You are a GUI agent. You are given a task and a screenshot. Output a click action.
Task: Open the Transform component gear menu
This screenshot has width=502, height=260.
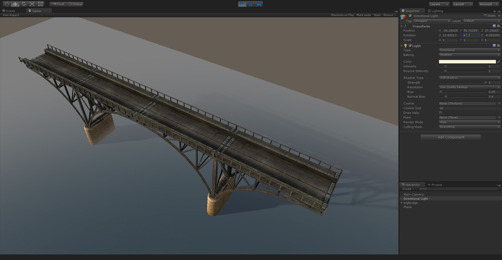pos(498,26)
